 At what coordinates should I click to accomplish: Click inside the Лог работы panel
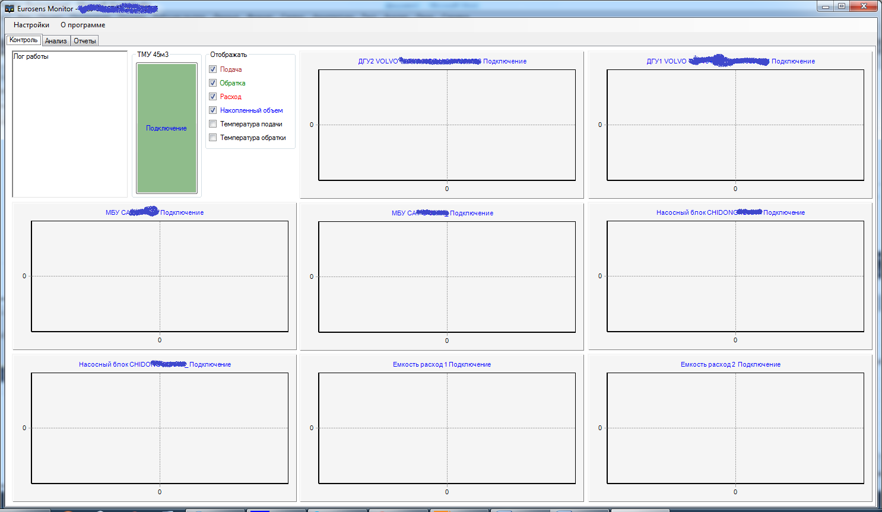[x=69, y=125]
